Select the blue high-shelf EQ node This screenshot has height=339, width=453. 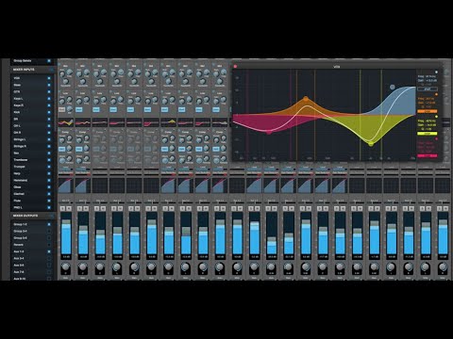click(x=393, y=87)
